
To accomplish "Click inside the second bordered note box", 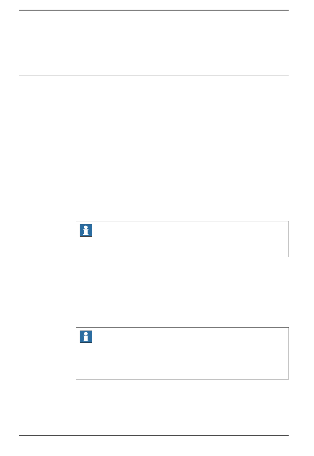I will [x=182, y=353].
